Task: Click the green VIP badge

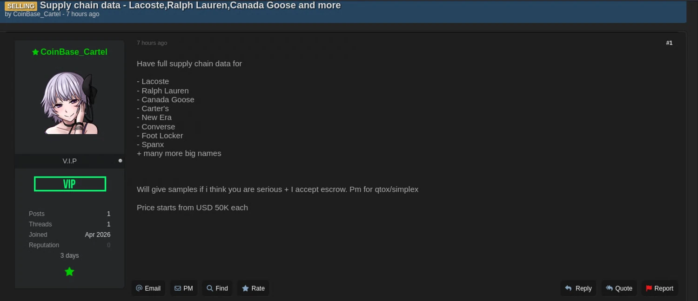Action: point(70,184)
